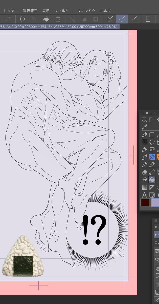Select the highlighted Fill bucket tool
Screen dimensions: 159x304
(x=152, y=180)
